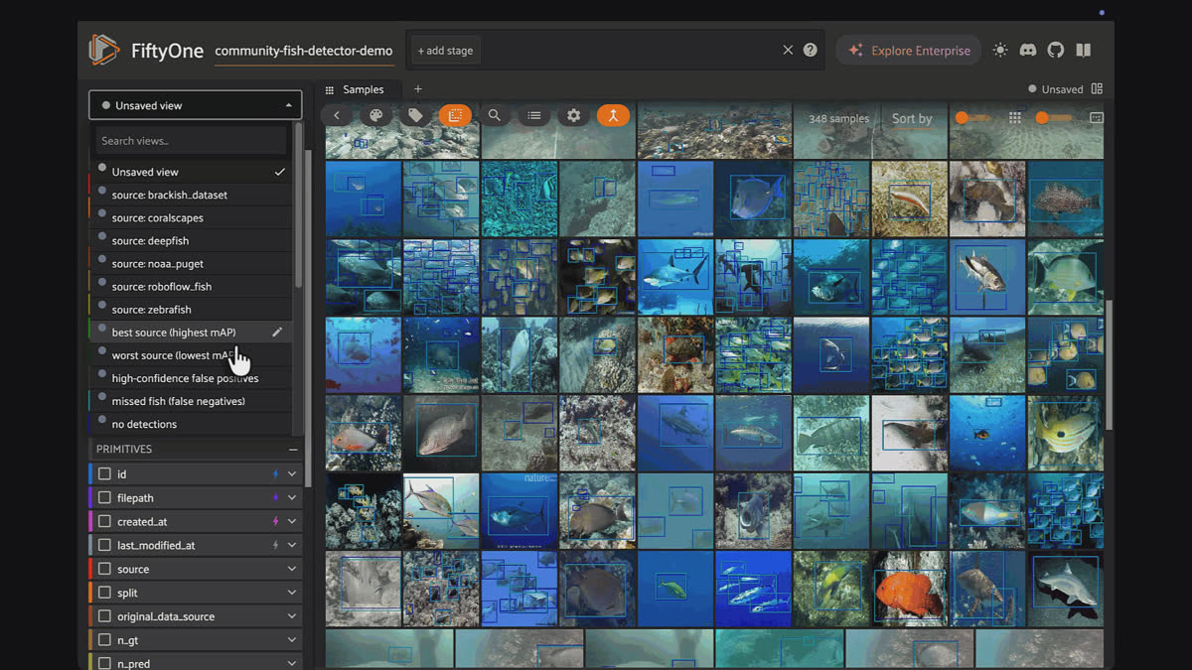Open the Sort by control
Image resolution: width=1192 pixels, height=670 pixels.
point(912,119)
